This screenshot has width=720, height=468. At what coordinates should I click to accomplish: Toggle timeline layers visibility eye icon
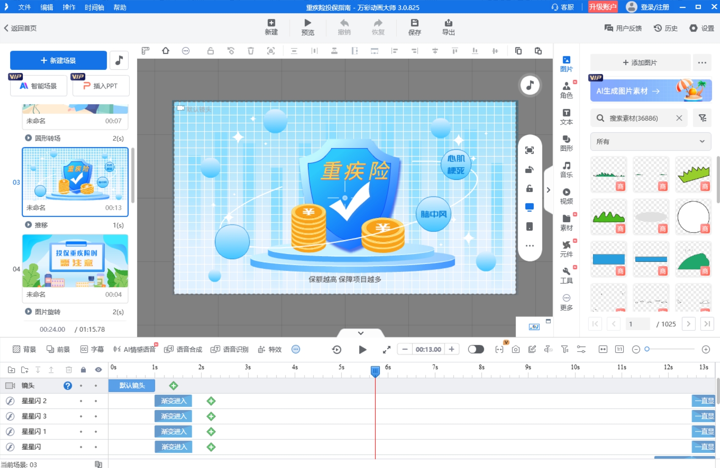click(x=98, y=370)
